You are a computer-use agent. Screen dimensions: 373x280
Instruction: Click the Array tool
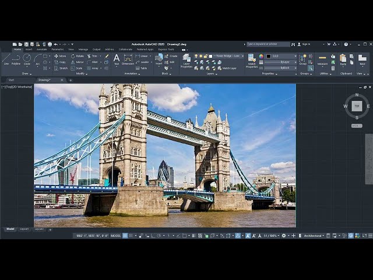(93, 68)
